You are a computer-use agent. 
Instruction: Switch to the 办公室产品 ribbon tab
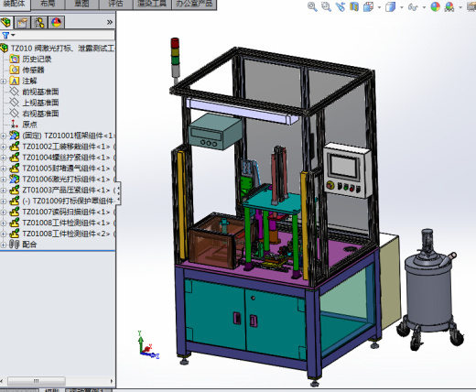pyautogui.click(x=194, y=4)
